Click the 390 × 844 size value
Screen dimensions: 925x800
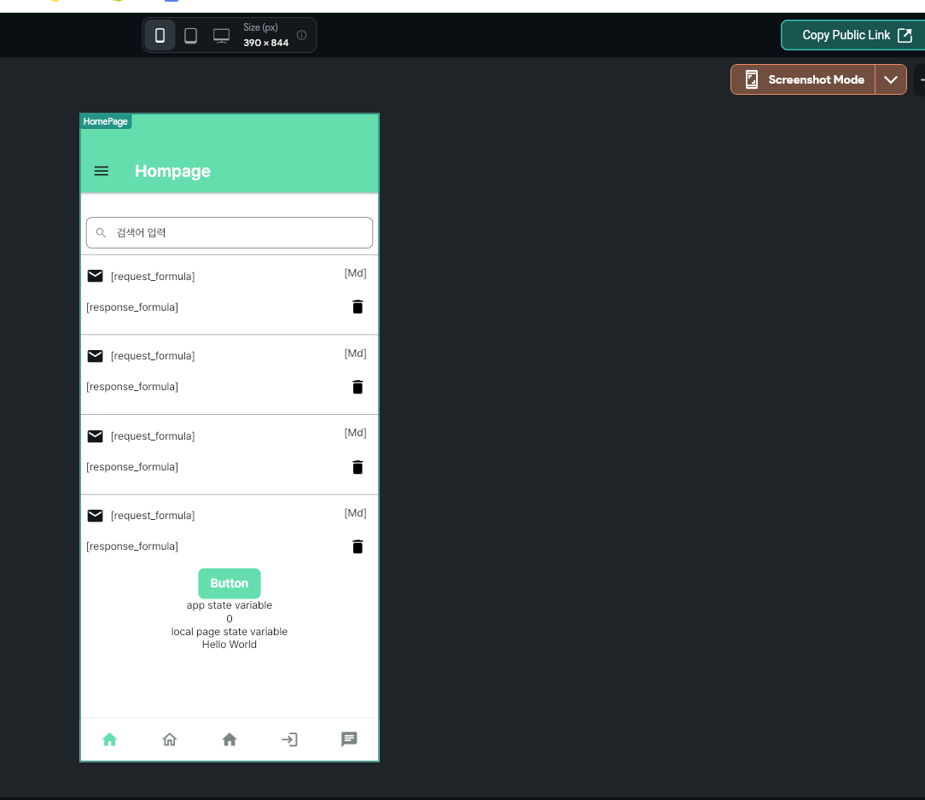(266, 43)
